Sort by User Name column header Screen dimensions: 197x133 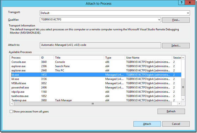[x=148, y=58]
